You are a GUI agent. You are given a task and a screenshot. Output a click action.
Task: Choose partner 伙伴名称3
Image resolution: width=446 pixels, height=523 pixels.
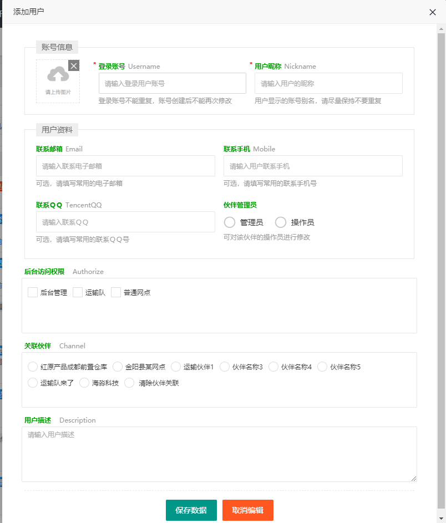(225, 367)
